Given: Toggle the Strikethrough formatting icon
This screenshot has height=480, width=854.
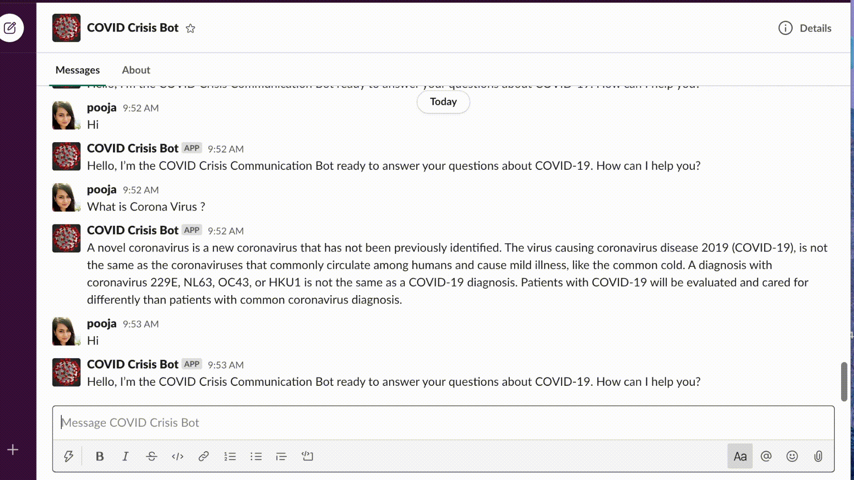Looking at the screenshot, I should pos(151,456).
